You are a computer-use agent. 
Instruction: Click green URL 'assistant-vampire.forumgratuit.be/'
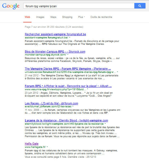[x=46, y=38]
